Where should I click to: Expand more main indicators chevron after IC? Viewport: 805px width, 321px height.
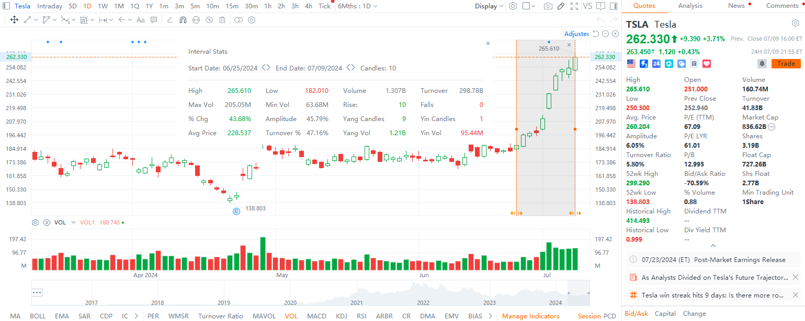[137, 316]
